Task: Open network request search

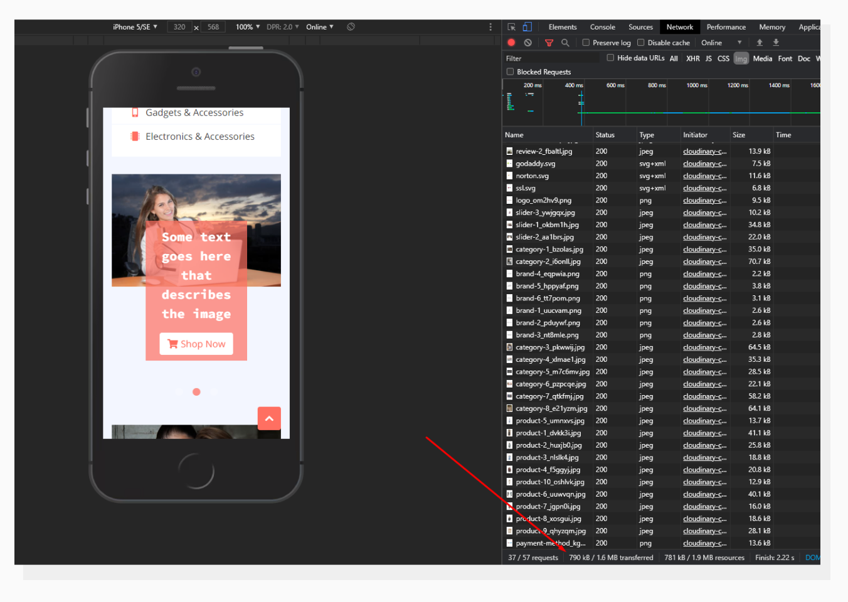Action: click(565, 42)
